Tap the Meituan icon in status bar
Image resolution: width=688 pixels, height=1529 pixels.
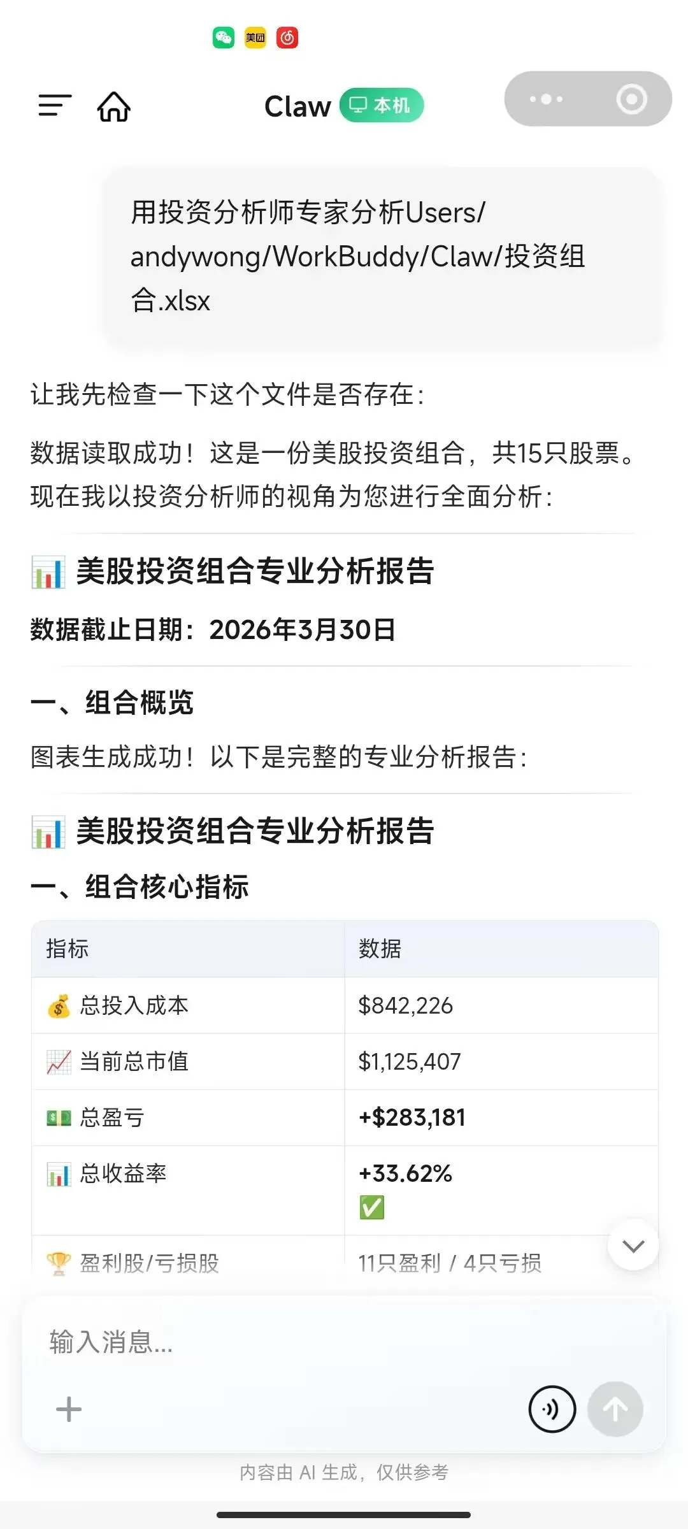pos(255,38)
